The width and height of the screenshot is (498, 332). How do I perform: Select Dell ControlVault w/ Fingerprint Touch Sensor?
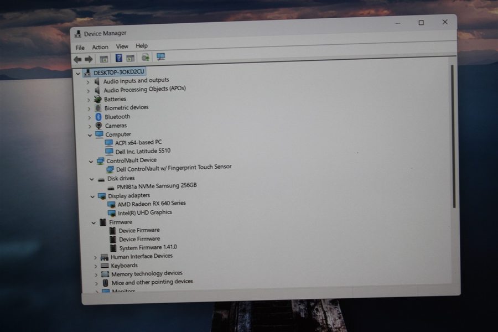[x=174, y=168]
